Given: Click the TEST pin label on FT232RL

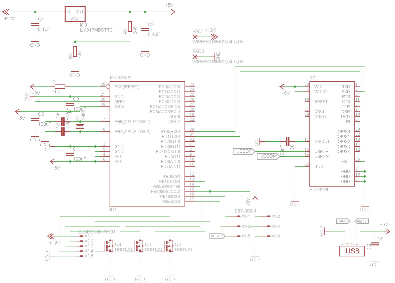Looking at the screenshot, I should click(345, 162).
